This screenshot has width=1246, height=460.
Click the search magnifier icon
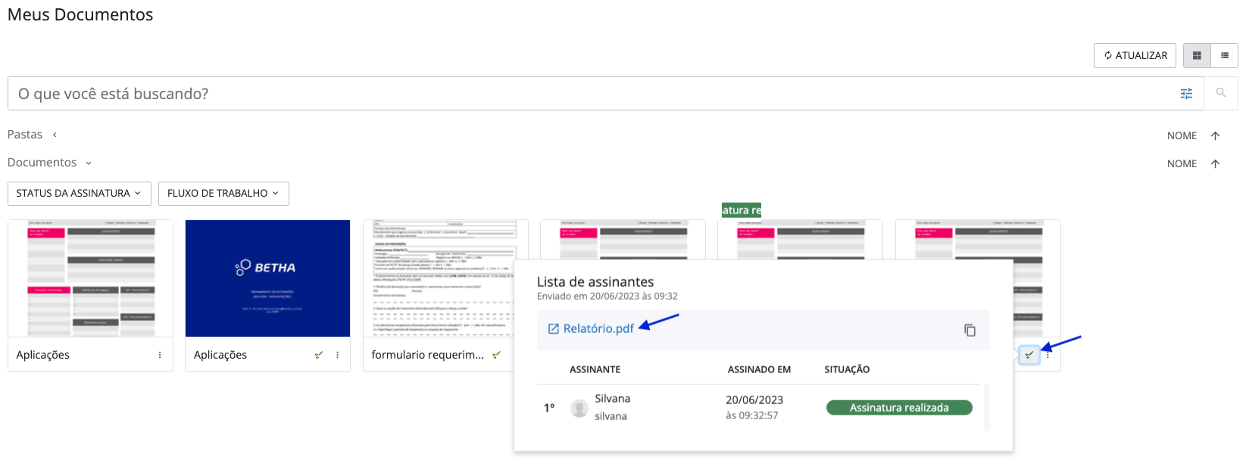(x=1220, y=93)
